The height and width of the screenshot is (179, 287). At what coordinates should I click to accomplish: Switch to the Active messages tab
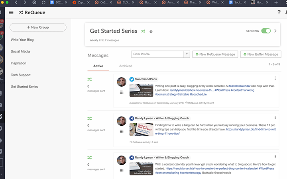click(98, 66)
